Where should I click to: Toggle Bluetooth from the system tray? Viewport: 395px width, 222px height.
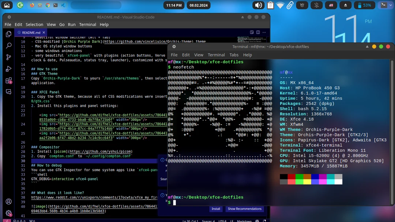coord(316,5)
